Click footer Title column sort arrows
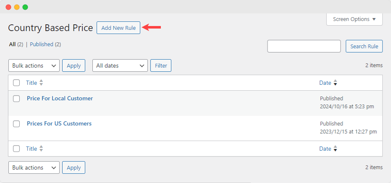391x183 pixels. coord(41,149)
